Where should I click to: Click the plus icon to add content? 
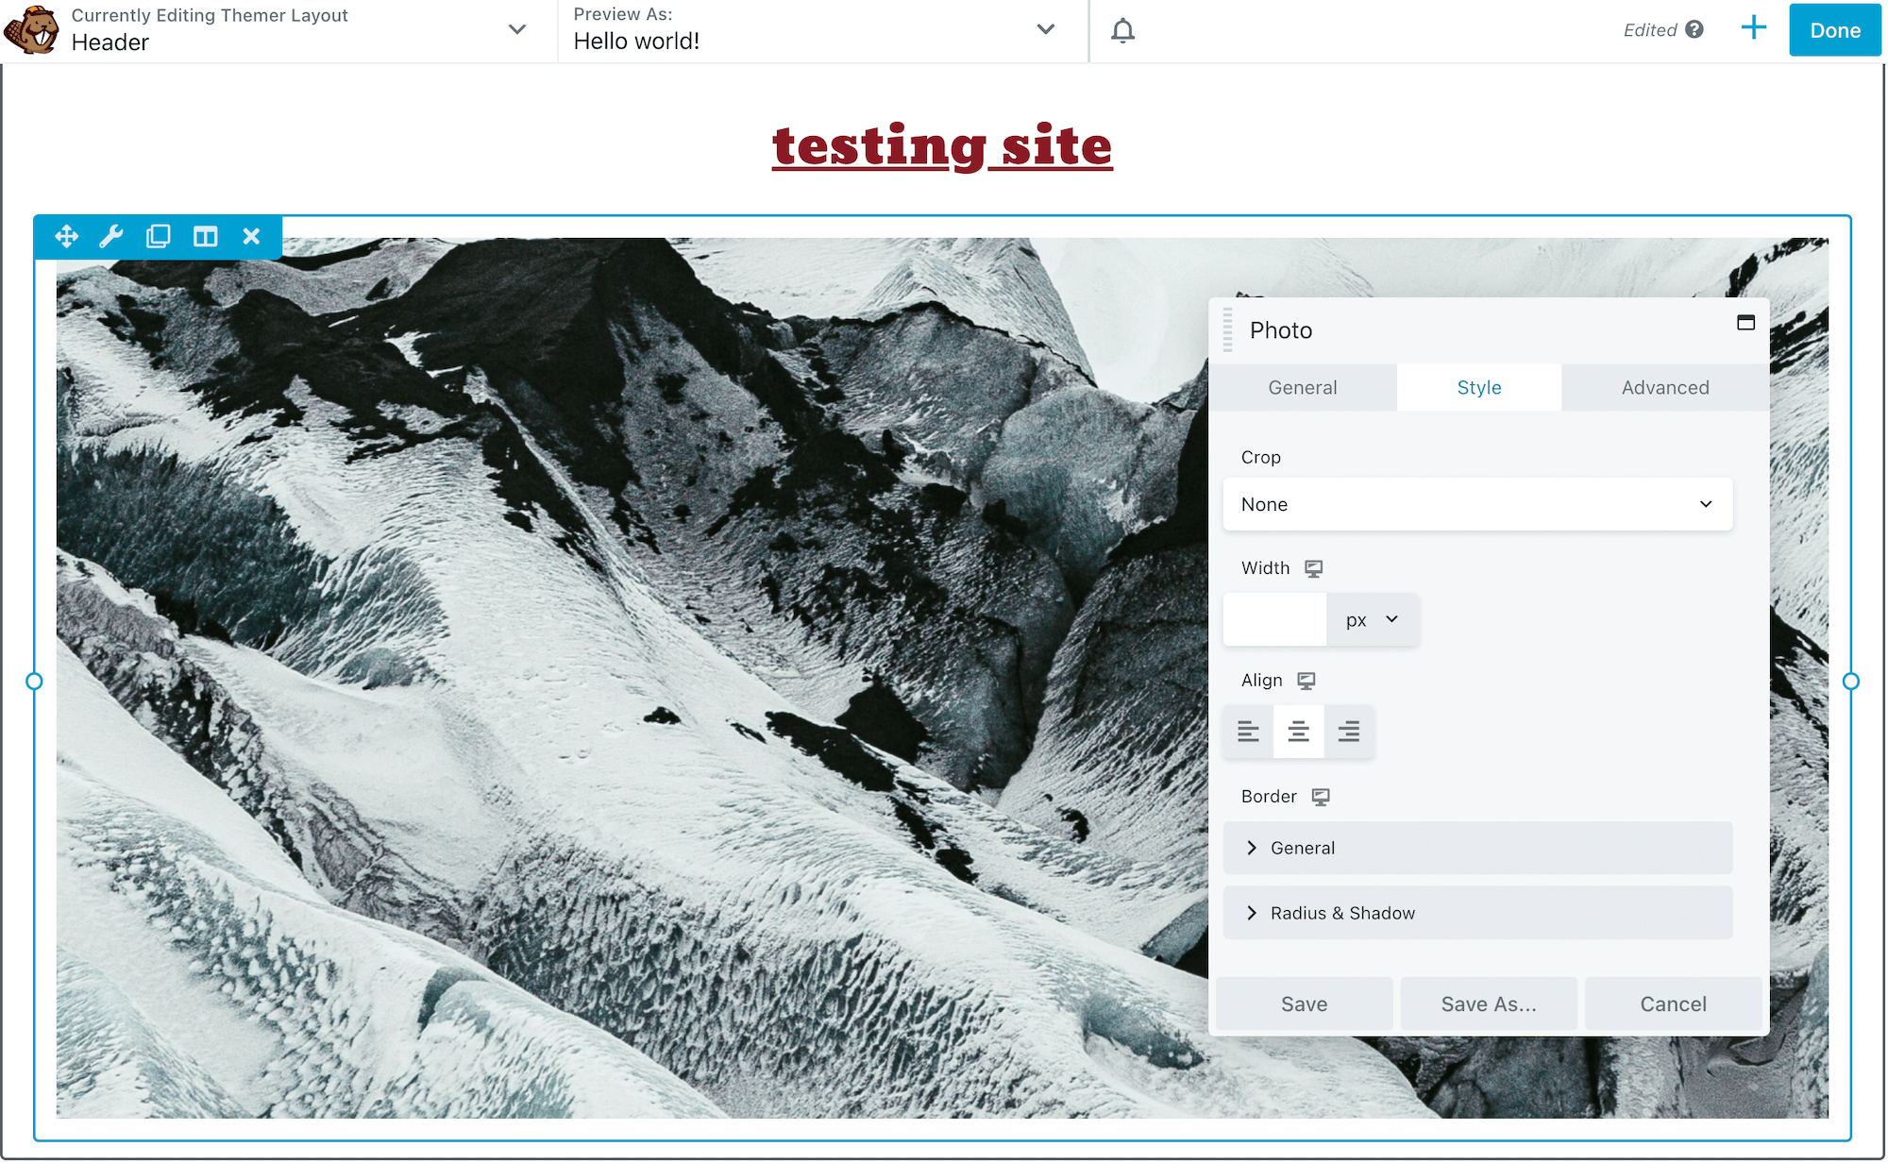click(x=1753, y=28)
